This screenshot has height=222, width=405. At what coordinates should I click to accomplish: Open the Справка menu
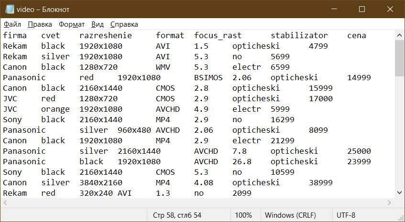tap(124, 24)
